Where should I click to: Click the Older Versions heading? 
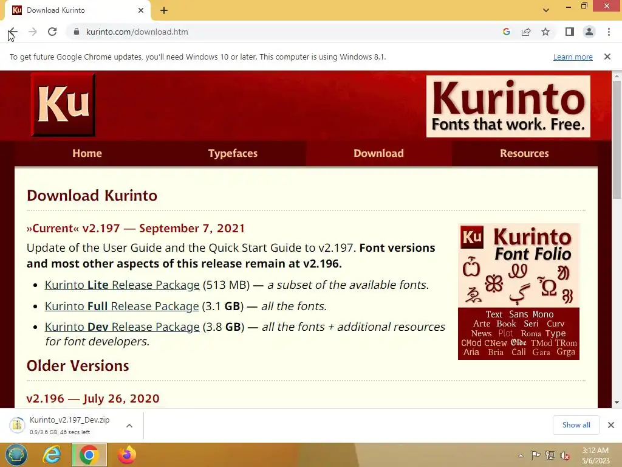click(78, 365)
